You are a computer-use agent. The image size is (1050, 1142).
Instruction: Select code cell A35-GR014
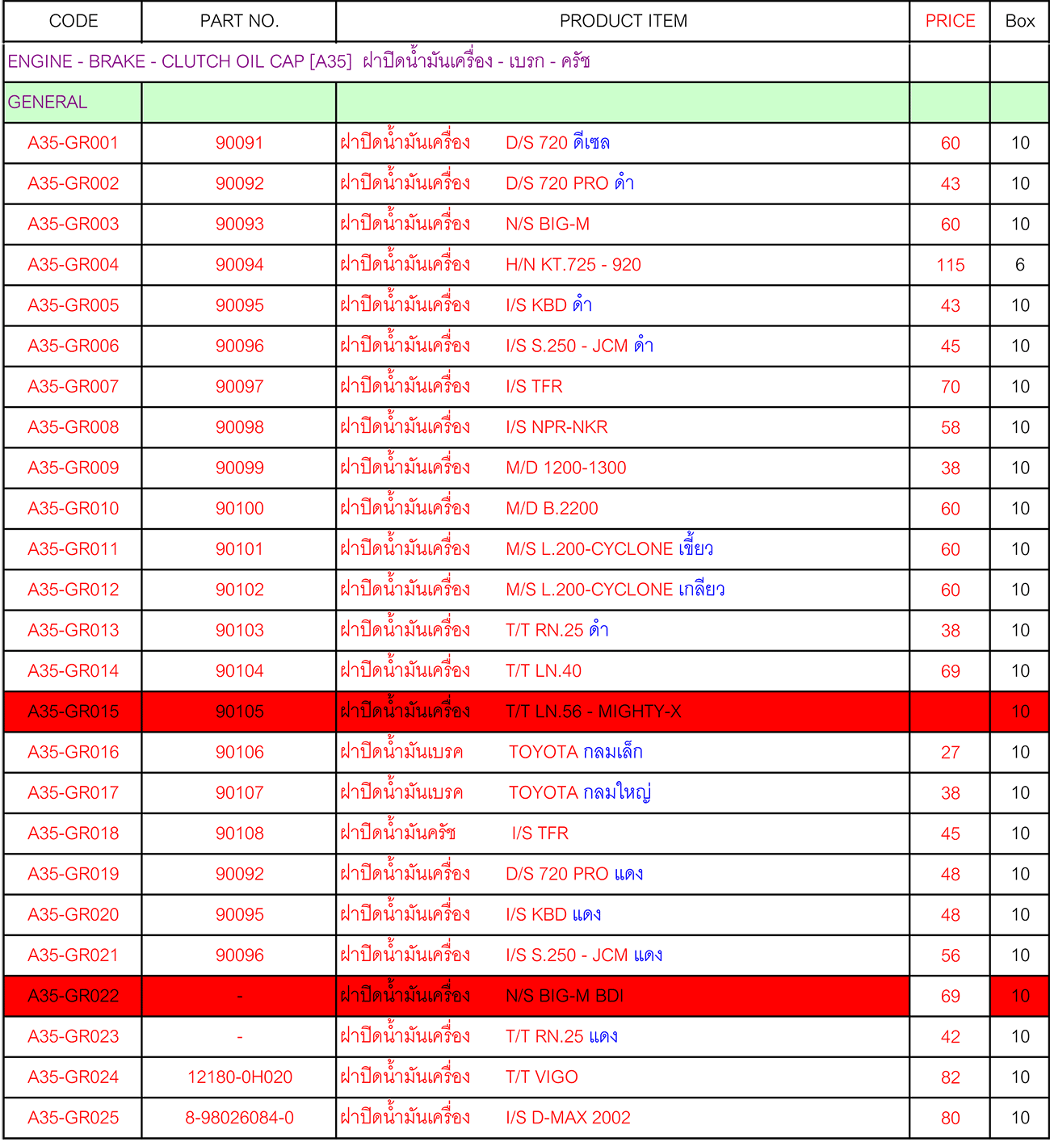(73, 671)
